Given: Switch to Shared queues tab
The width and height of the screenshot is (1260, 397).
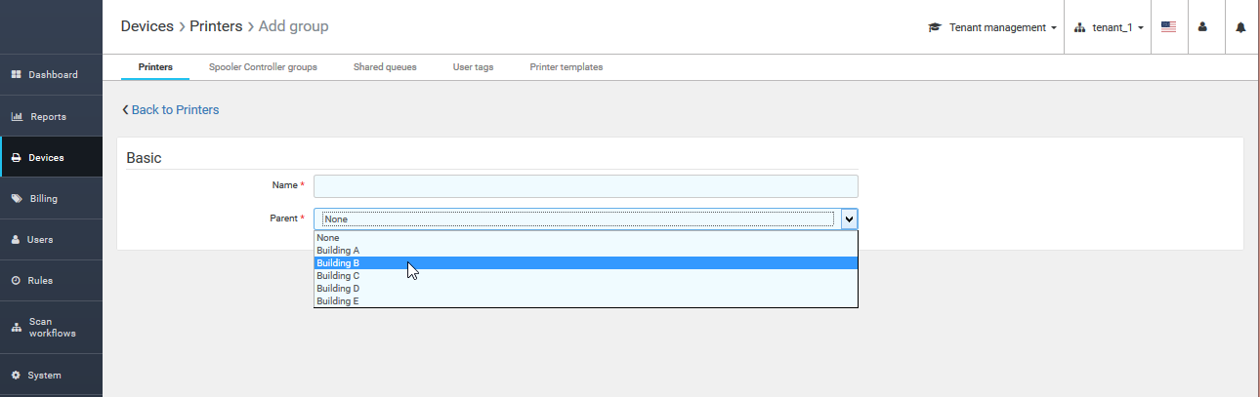Looking at the screenshot, I should click(x=385, y=67).
